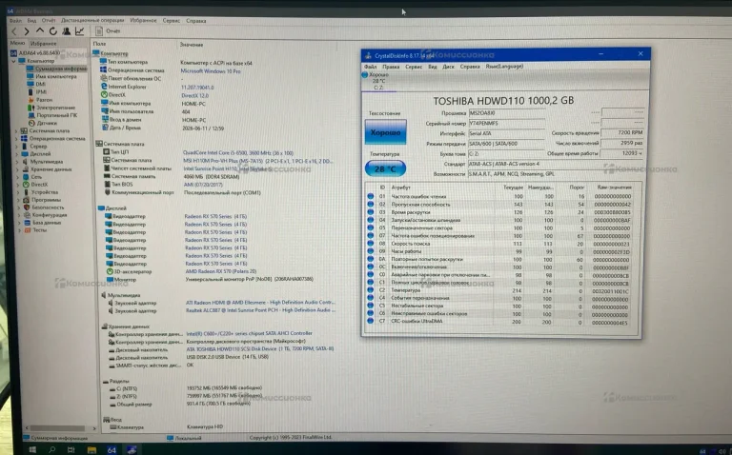Click sidebar horizontal scrollbar right arrow
Viewport: 732px width, 455px height.
pyautogui.click(x=93, y=428)
